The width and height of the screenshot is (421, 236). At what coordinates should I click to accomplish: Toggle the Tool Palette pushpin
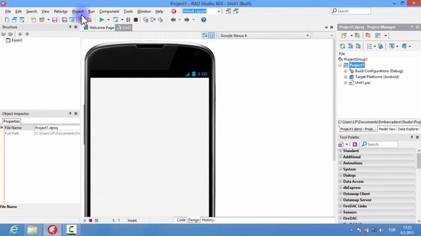click(412, 137)
